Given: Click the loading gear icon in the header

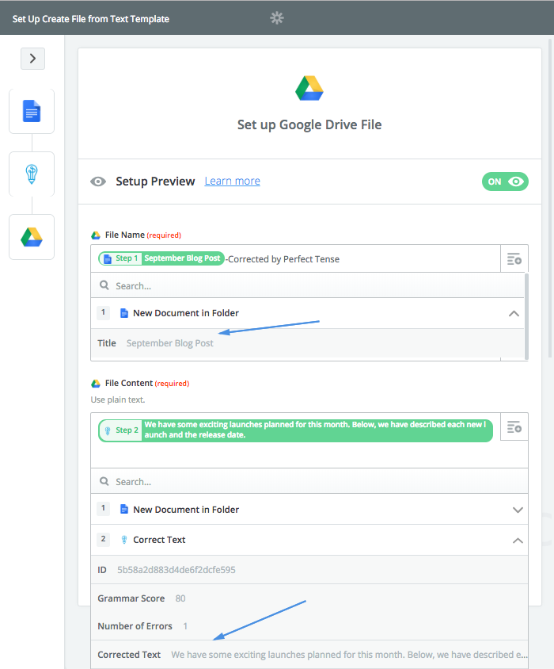Looking at the screenshot, I should (277, 18).
